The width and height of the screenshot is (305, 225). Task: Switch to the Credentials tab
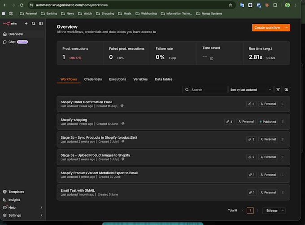pos(93,79)
